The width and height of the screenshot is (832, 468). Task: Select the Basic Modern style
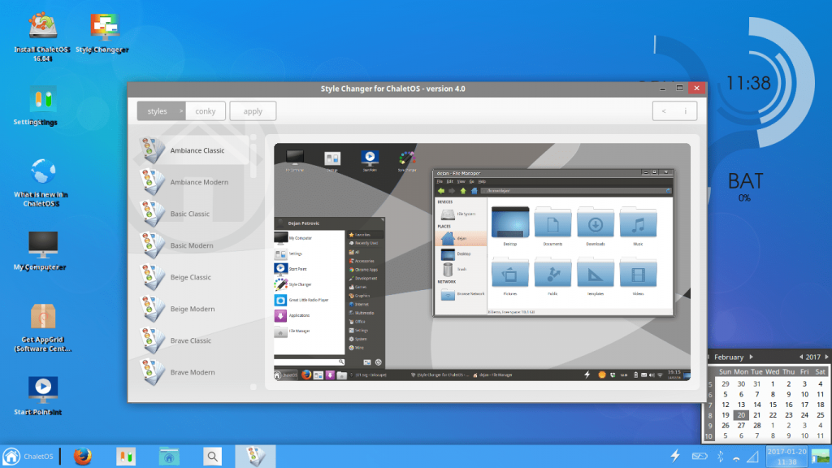[x=193, y=245]
